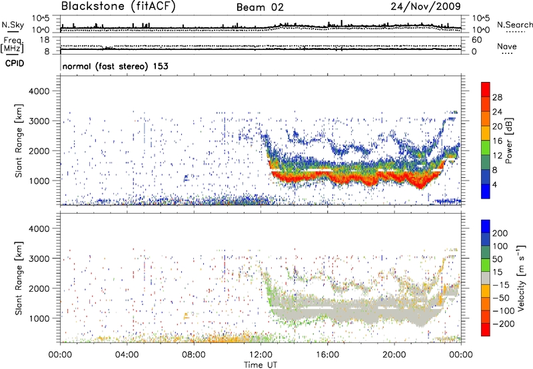
Task: Click the 'Time UT' axis label
Action: pos(261,365)
